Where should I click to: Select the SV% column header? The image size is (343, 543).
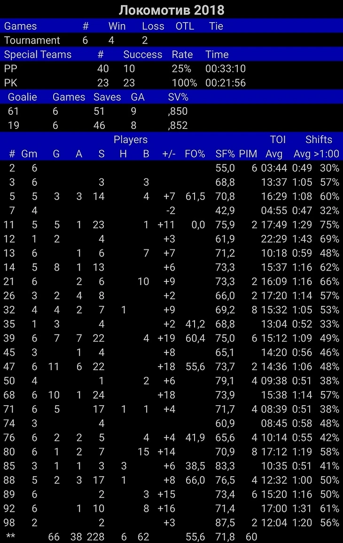pos(178,97)
